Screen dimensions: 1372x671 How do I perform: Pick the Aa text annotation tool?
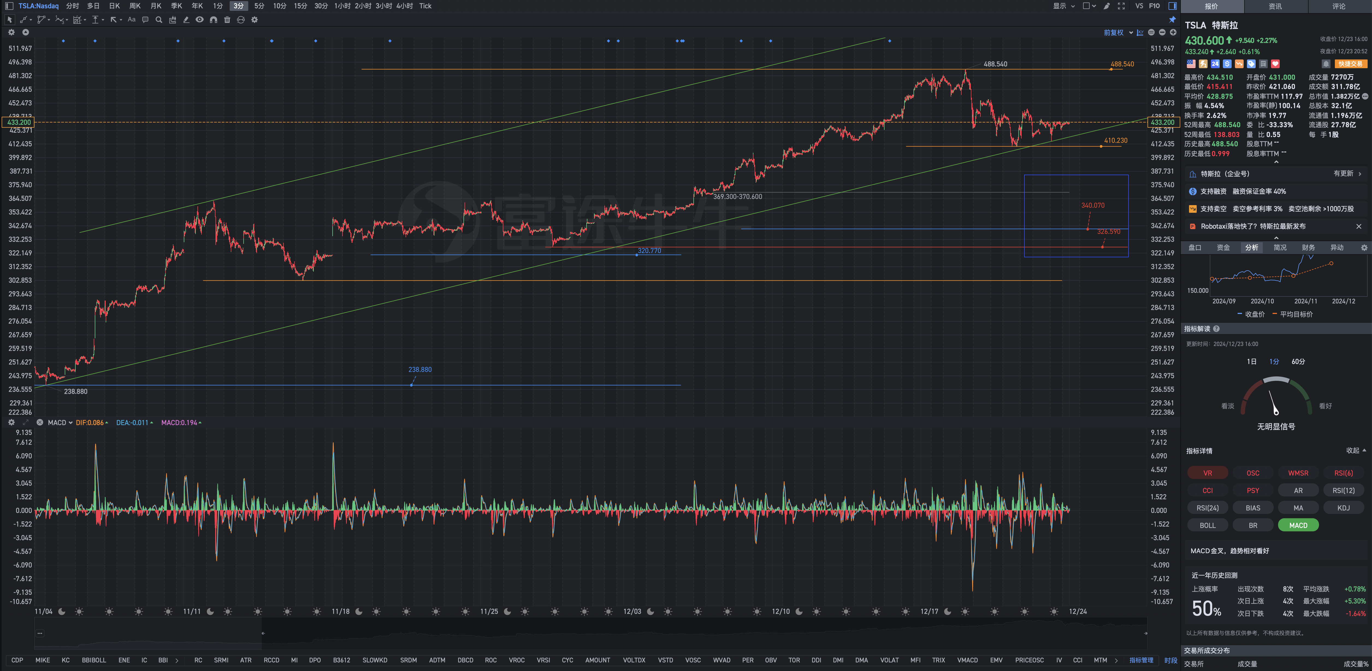(x=132, y=19)
